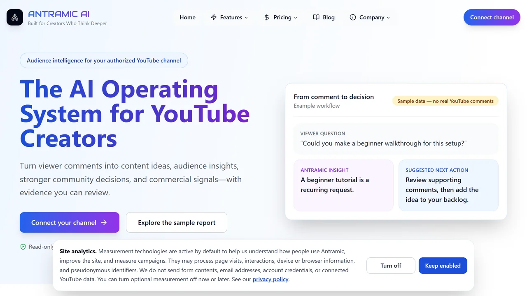Open the privacy policy link
The width and height of the screenshot is (527, 296).
tap(271, 280)
